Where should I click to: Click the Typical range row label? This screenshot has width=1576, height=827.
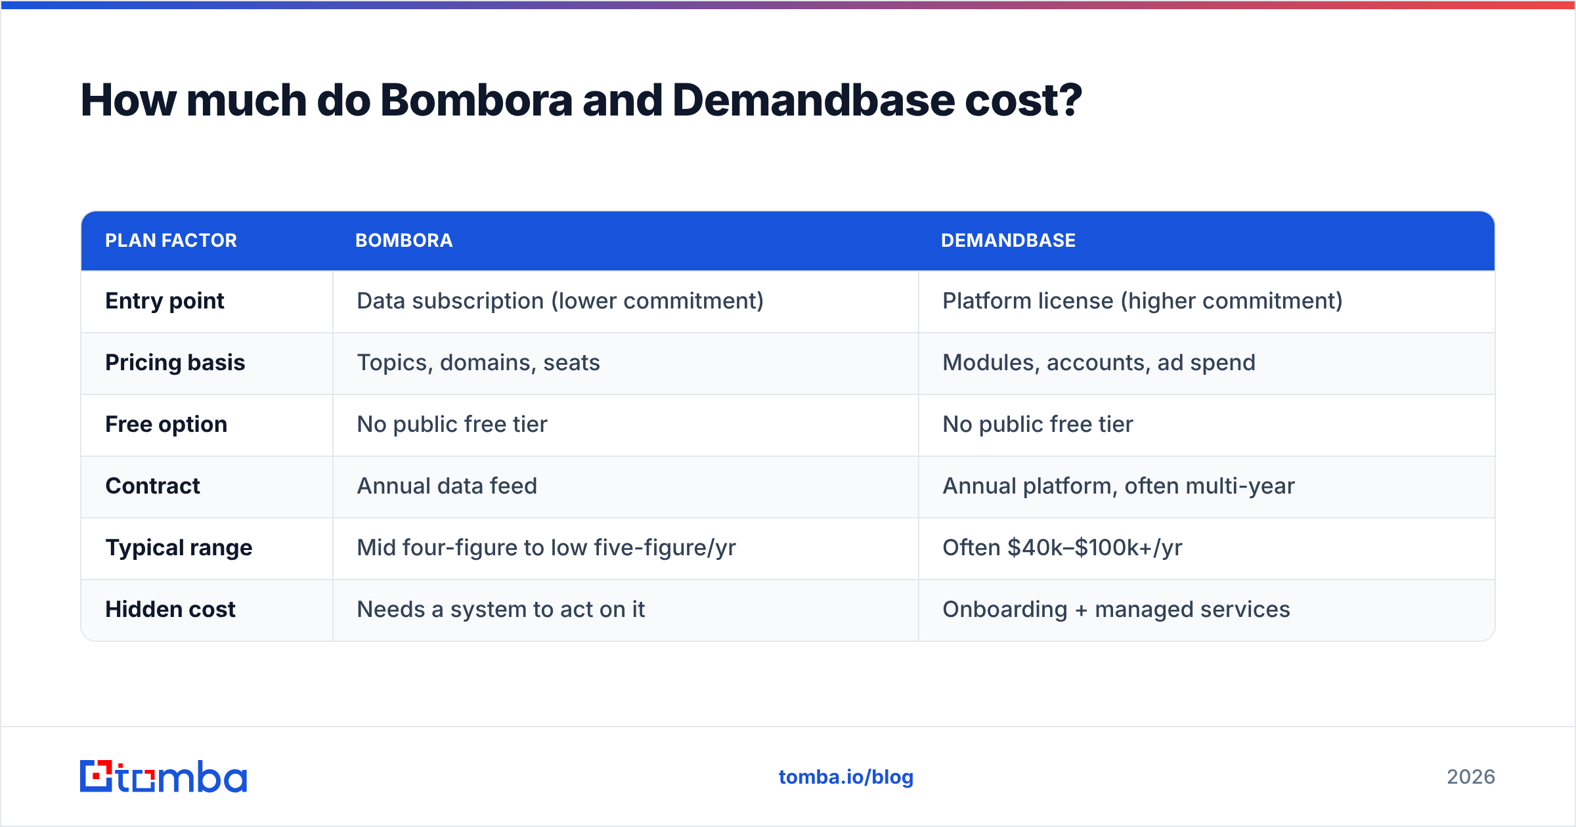coord(179,547)
